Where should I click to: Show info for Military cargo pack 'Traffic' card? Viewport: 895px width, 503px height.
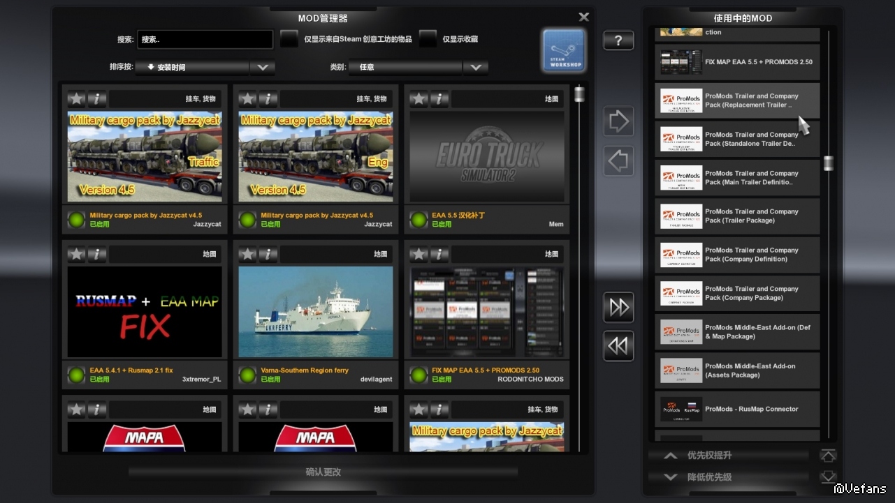point(97,99)
